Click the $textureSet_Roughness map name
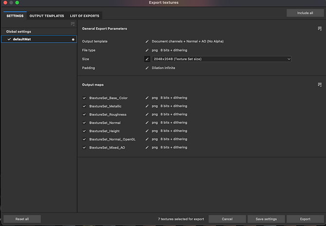The height and width of the screenshot is (226, 326). pyautogui.click(x=108, y=115)
